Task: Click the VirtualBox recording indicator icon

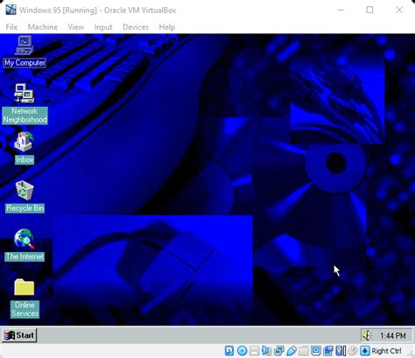Action: (328, 350)
